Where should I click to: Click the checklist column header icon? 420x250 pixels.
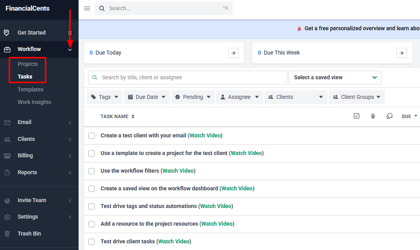coord(356,116)
